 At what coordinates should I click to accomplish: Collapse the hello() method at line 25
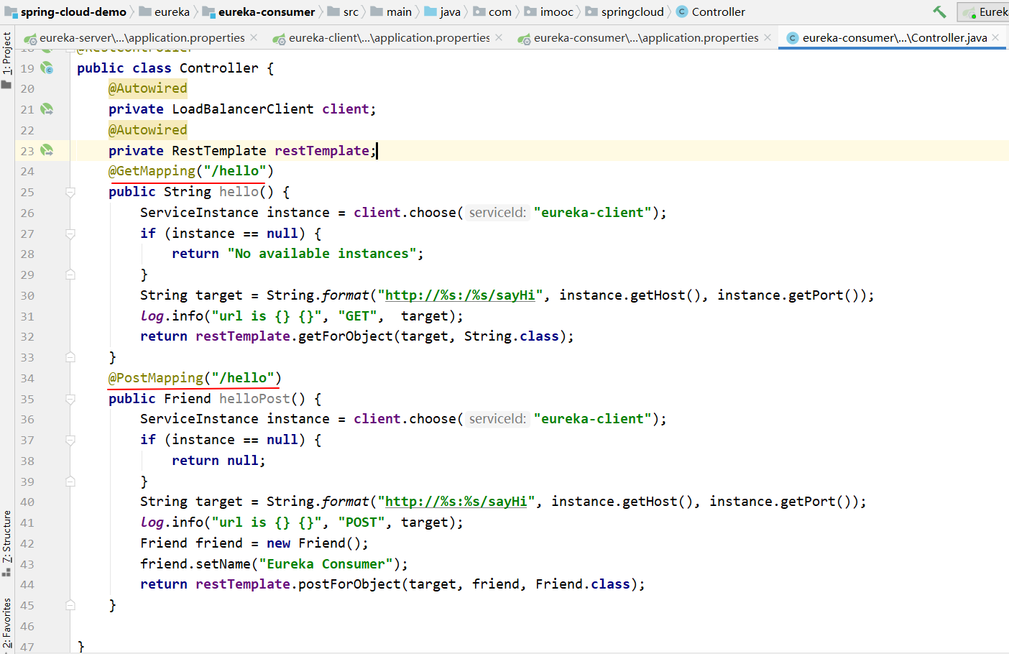pos(70,192)
